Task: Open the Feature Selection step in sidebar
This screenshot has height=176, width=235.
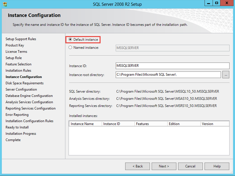Action: tap(19, 64)
